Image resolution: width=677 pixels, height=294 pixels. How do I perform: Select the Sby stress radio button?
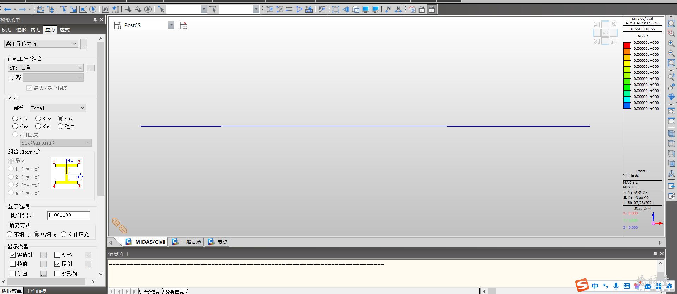coord(15,126)
